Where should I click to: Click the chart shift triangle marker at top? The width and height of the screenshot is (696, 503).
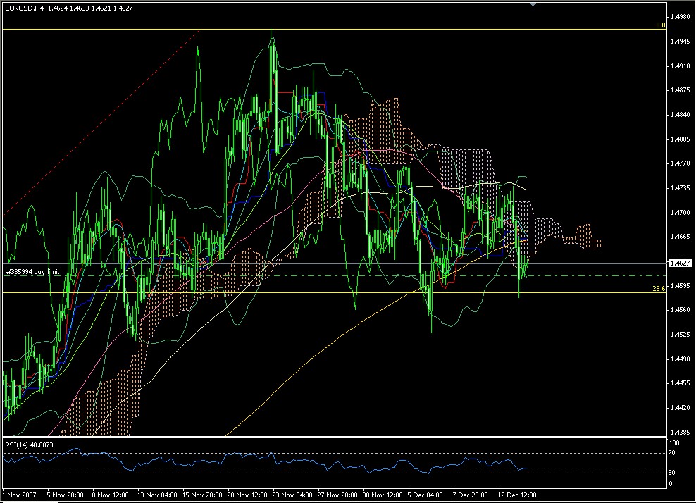click(533, 4)
